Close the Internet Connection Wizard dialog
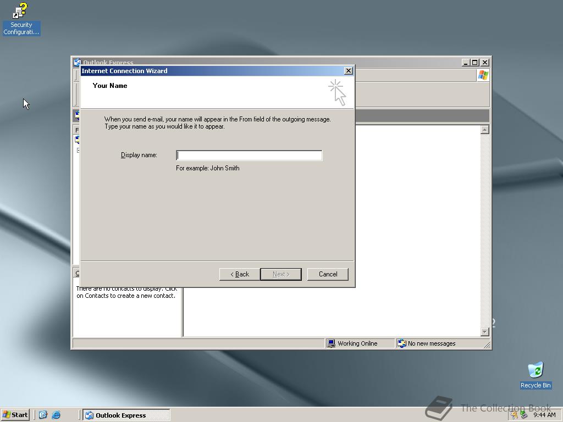The width and height of the screenshot is (563, 422). pos(348,71)
